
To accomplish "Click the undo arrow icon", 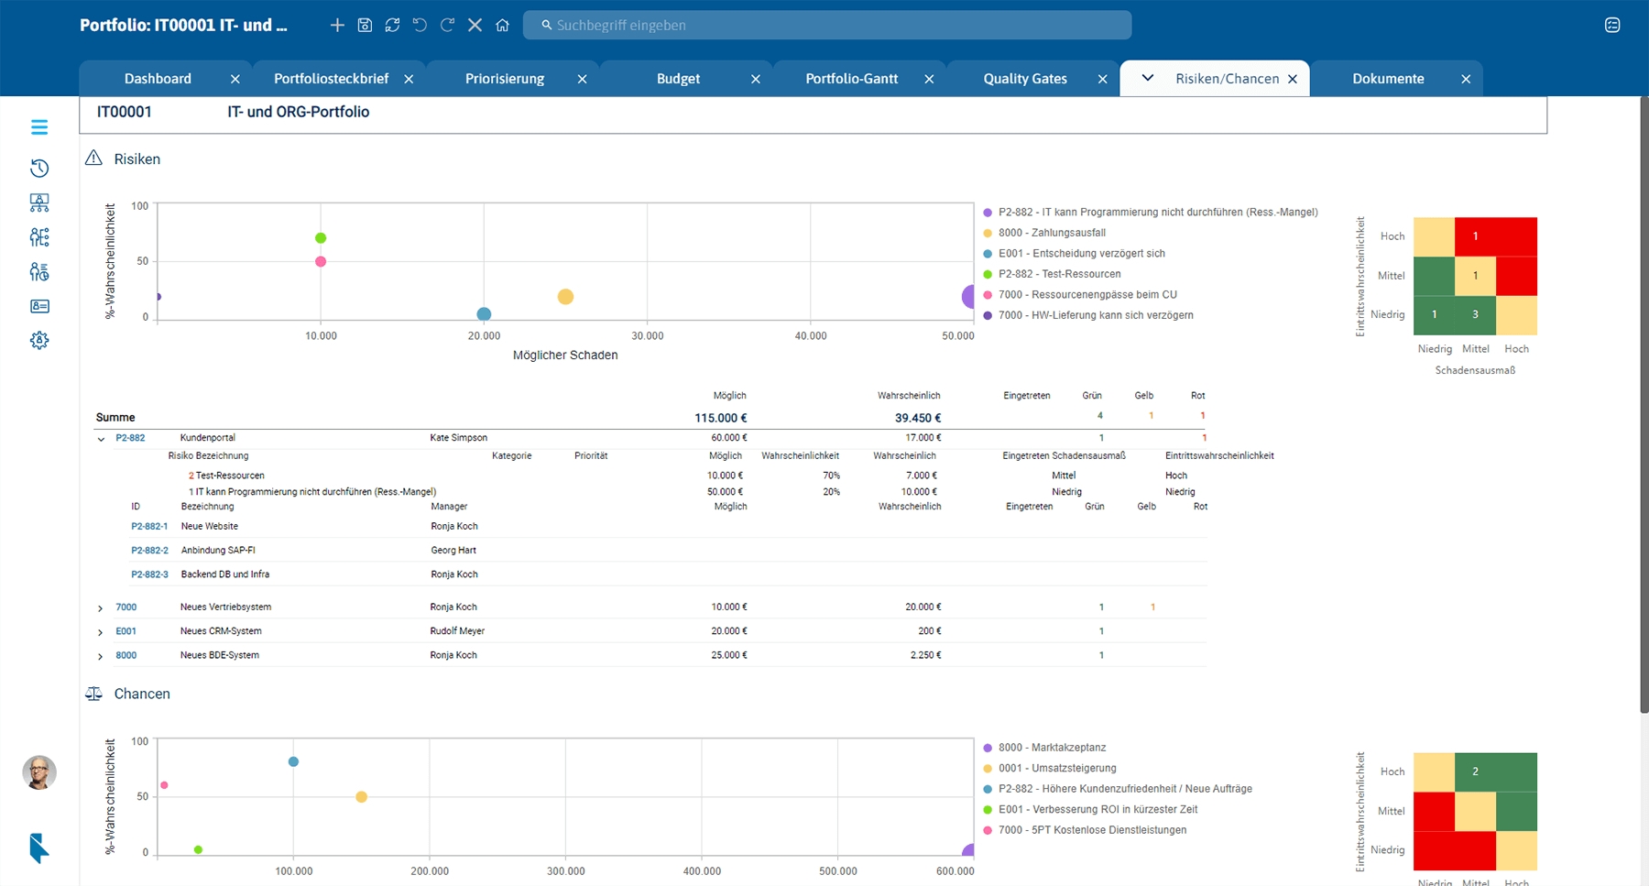I will pos(420,26).
